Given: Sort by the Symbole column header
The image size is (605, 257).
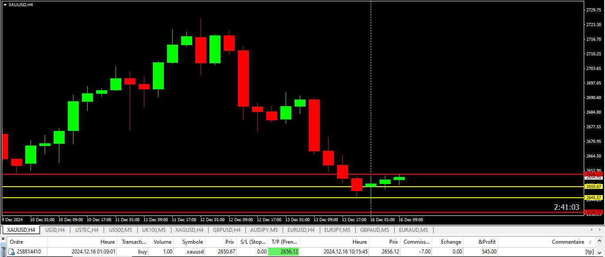Looking at the screenshot, I should [x=190, y=242].
